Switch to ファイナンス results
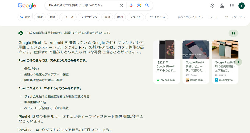This screenshot has height=133, width=250. [157, 17]
